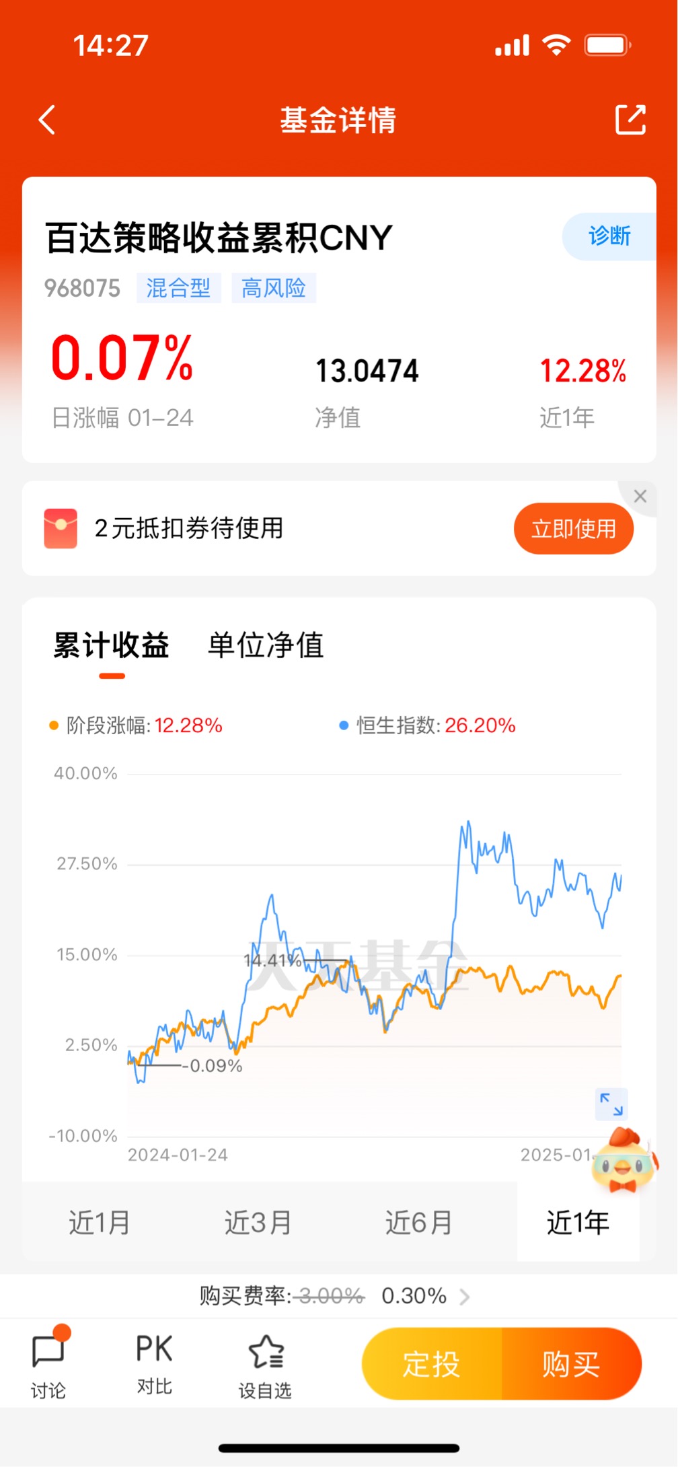Open the 诊断 diagnosis button
678x1467 pixels.
pyautogui.click(x=609, y=236)
